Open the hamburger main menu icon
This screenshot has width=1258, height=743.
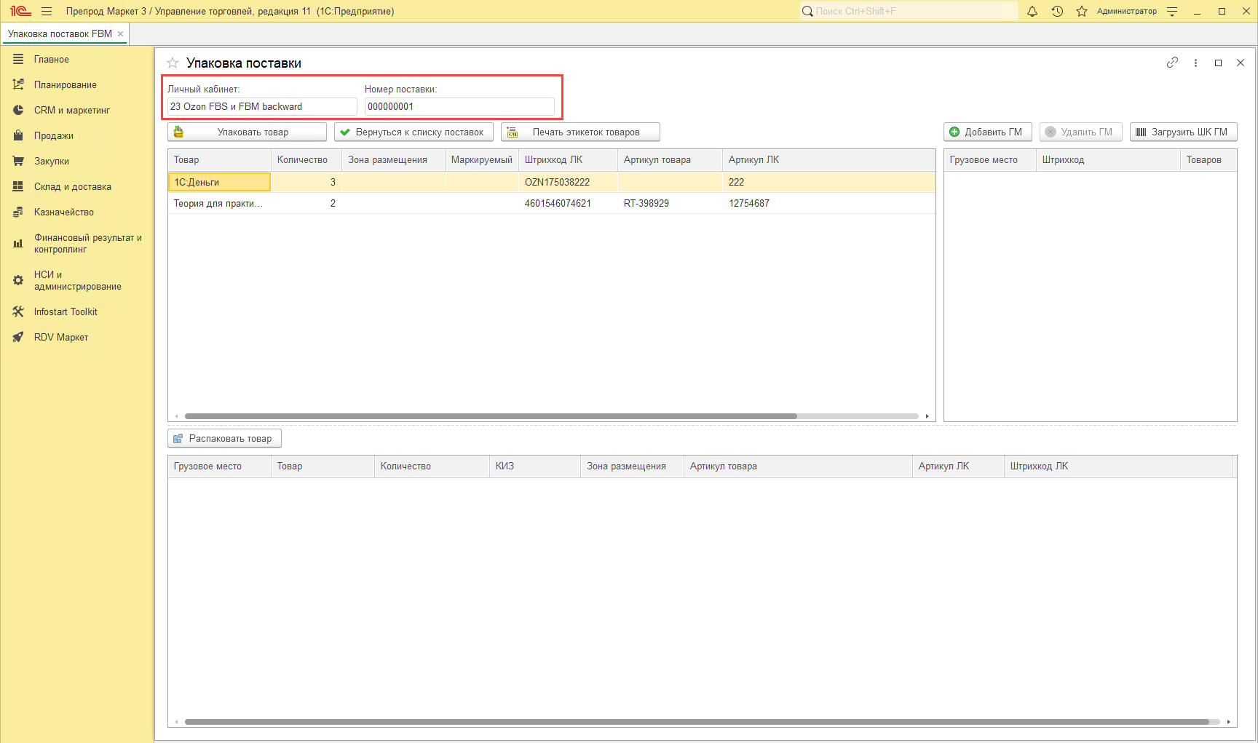click(x=47, y=11)
